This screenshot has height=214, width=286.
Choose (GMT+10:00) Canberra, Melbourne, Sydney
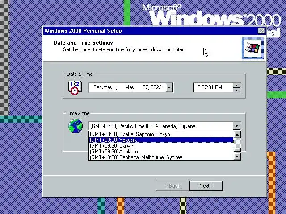(x=161, y=157)
